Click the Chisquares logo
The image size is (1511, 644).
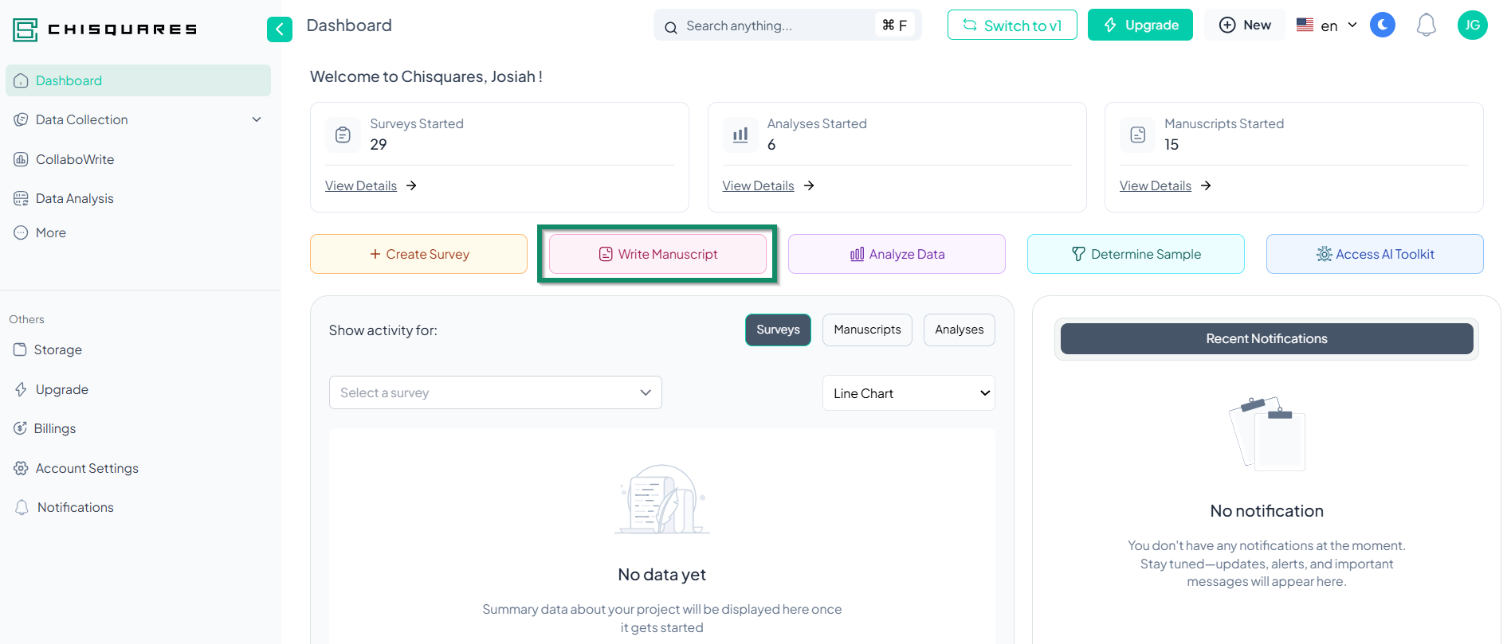pos(104,29)
